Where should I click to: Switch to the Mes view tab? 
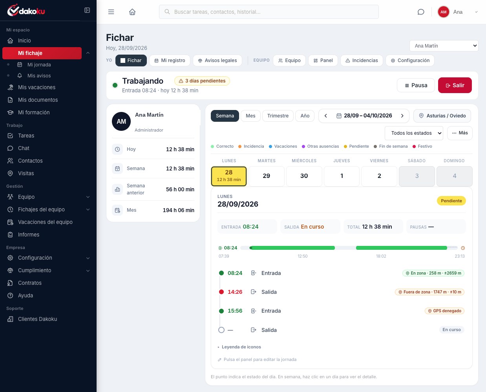pyautogui.click(x=250, y=116)
